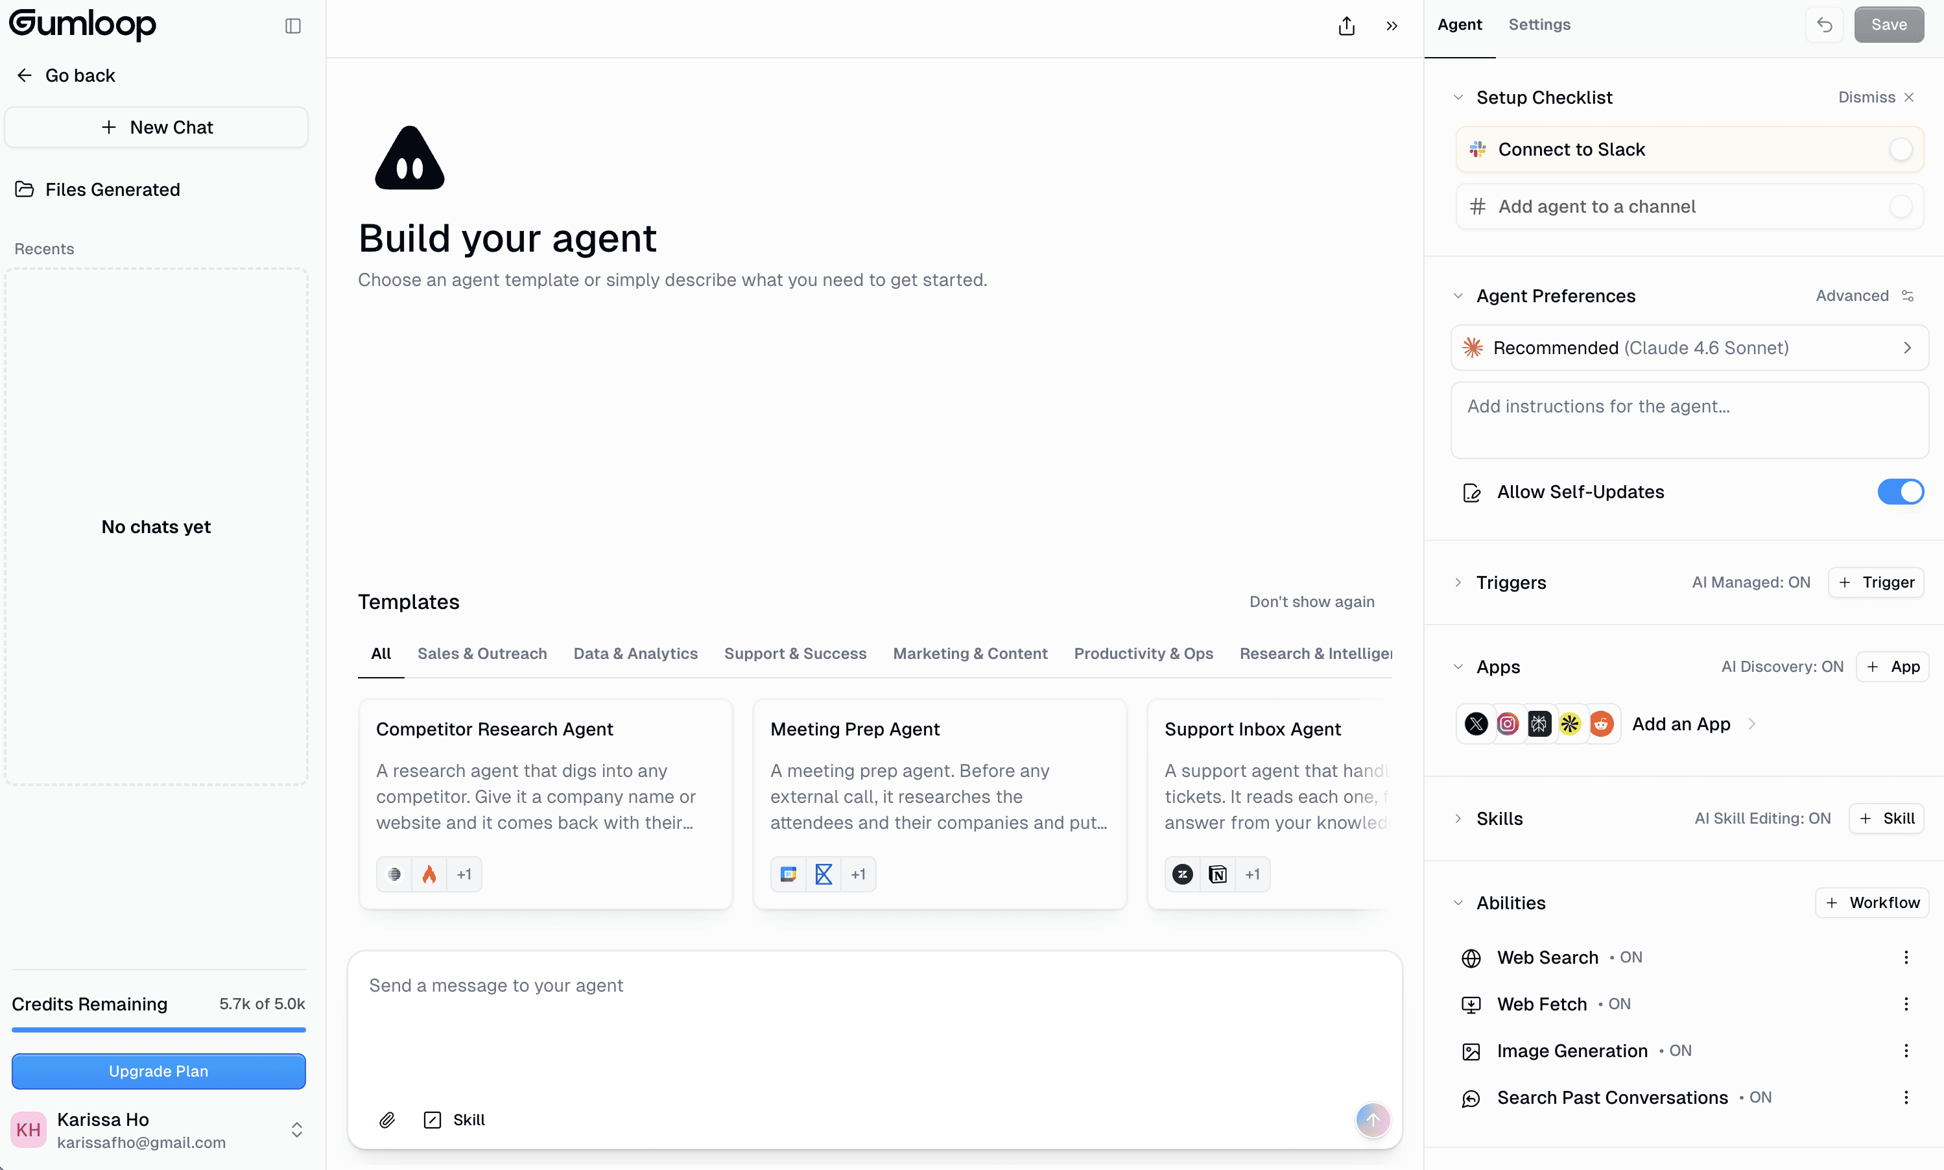Toggle Allow Self-Updates switch off

click(x=1900, y=492)
